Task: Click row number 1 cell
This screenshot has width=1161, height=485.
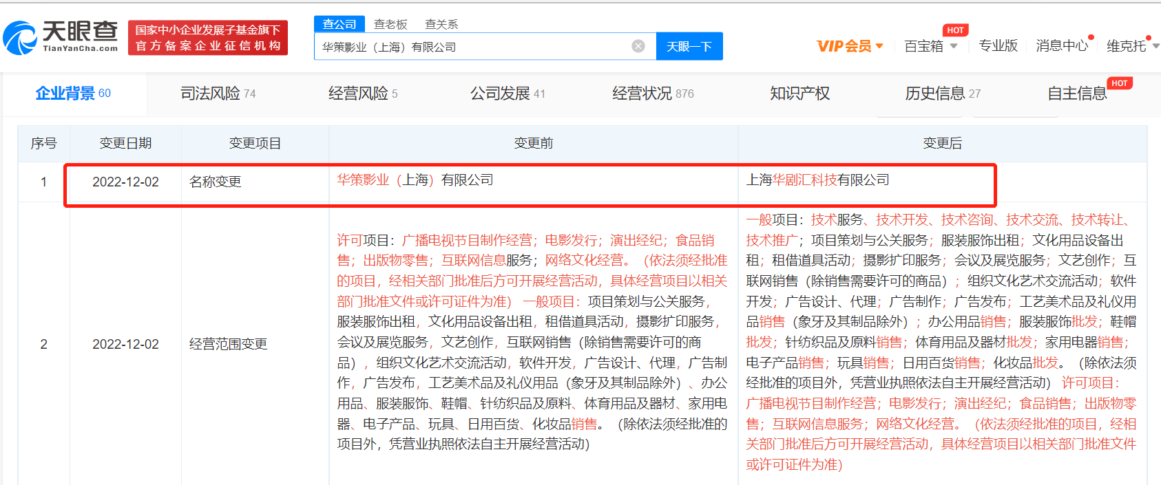Action: pyautogui.click(x=44, y=182)
